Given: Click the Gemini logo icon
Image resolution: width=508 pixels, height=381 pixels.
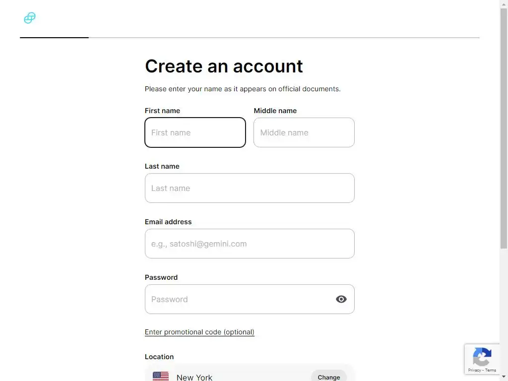Looking at the screenshot, I should click(30, 18).
